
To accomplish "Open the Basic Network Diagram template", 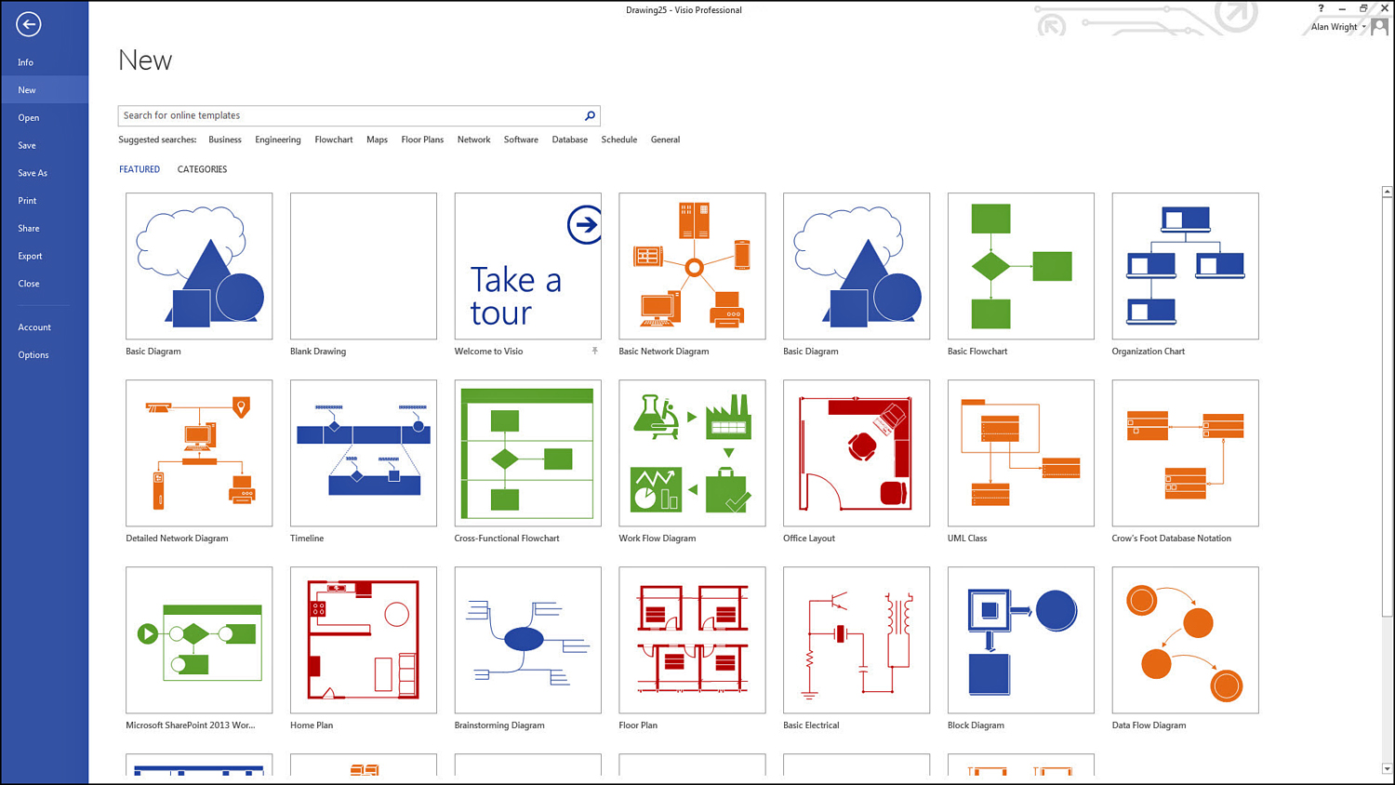I will coord(692,266).
